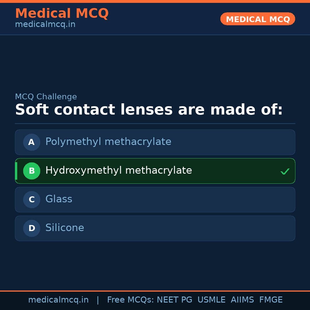
Task: Open the medicalmcq.in link in header
Action: pos(45,24)
